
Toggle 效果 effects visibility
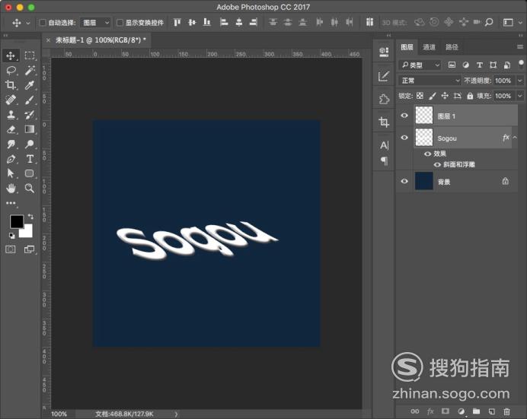(x=427, y=154)
